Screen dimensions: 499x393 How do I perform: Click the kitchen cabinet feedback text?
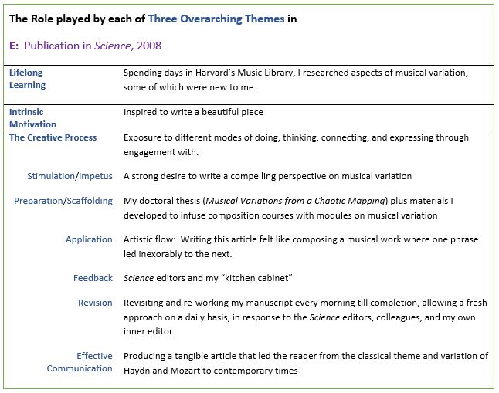tap(208, 278)
